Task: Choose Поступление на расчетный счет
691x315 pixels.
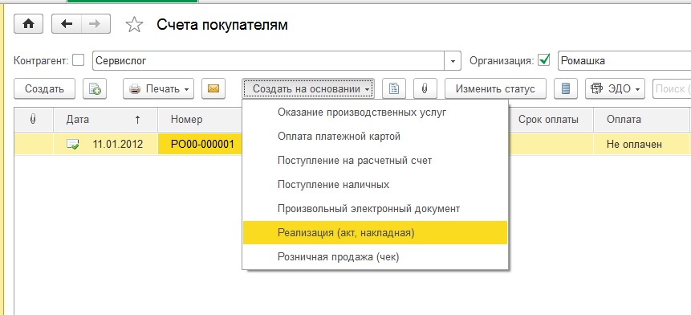Action: pos(375,161)
